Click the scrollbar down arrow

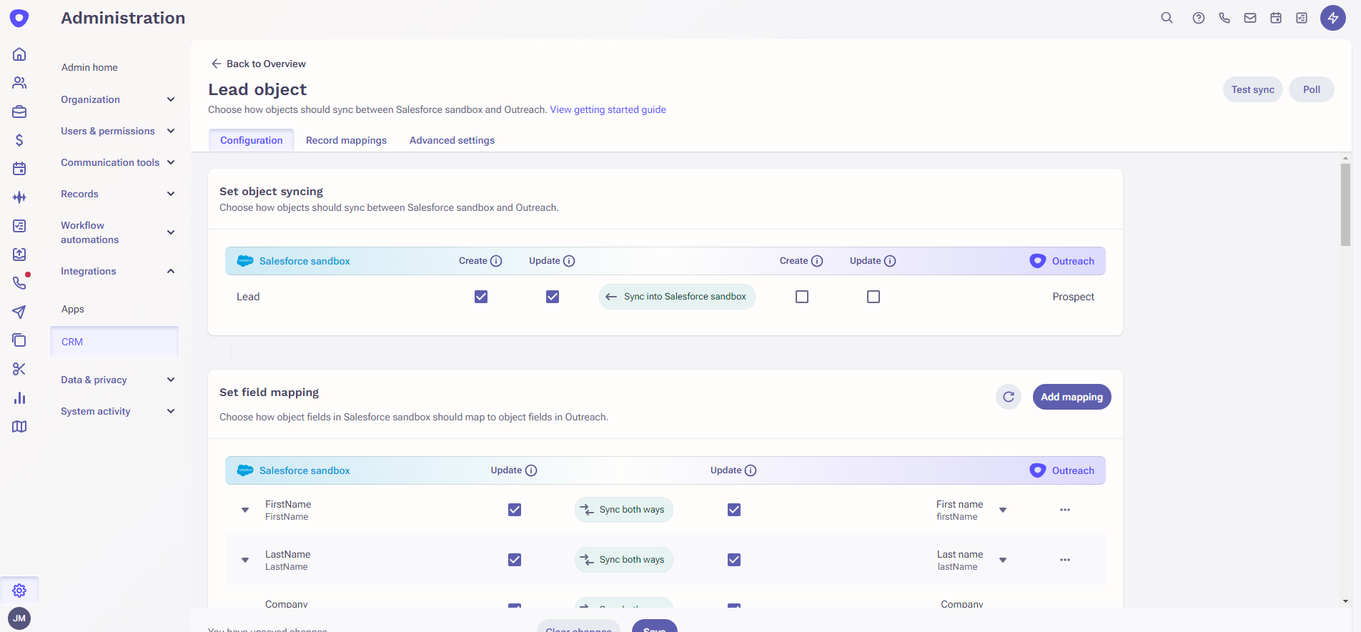pyautogui.click(x=1346, y=601)
